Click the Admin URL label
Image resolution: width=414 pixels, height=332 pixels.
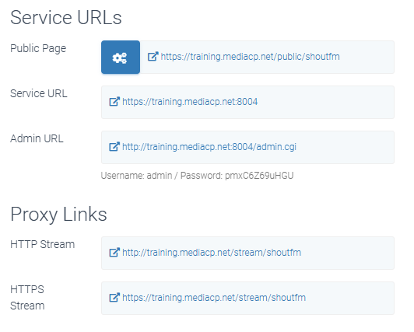click(x=37, y=138)
